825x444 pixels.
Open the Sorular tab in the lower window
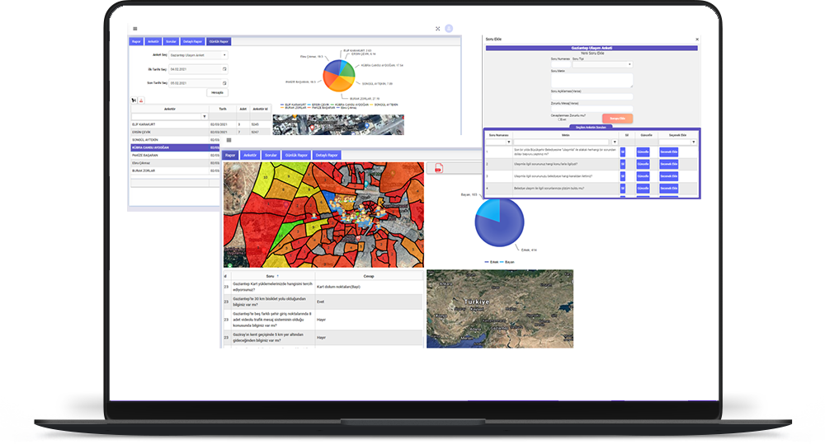[271, 156]
